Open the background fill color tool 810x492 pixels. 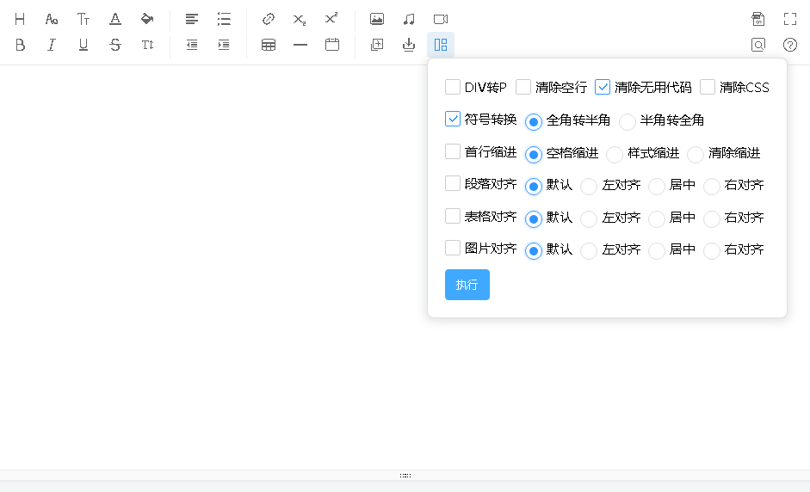[147, 19]
